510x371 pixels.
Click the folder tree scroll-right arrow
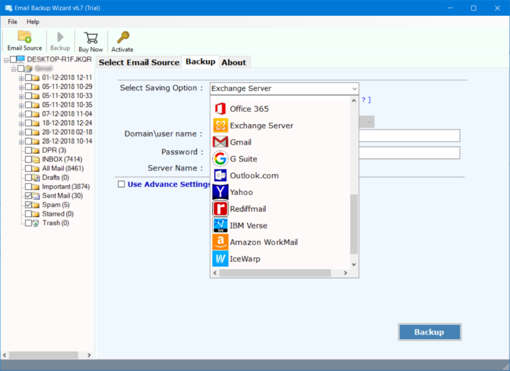(x=89, y=355)
